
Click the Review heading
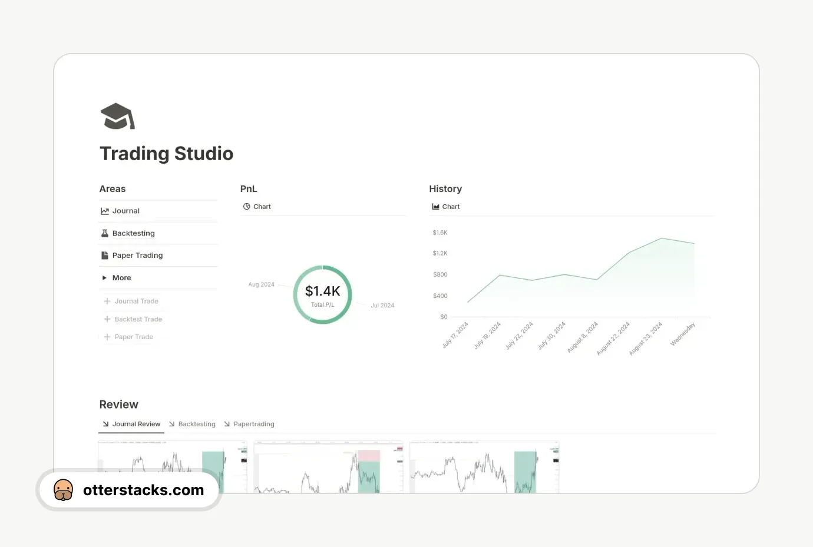click(x=119, y=405)
